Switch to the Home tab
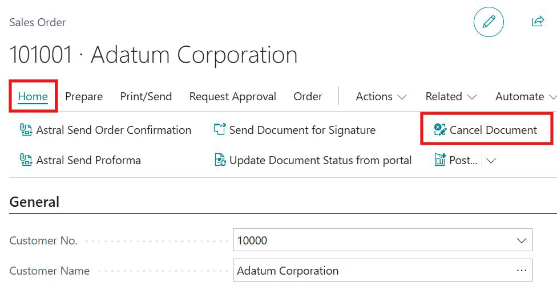Image resolution: width=557 pixels, height=286 pixels. pyautogui.click(x=33, y=97)
